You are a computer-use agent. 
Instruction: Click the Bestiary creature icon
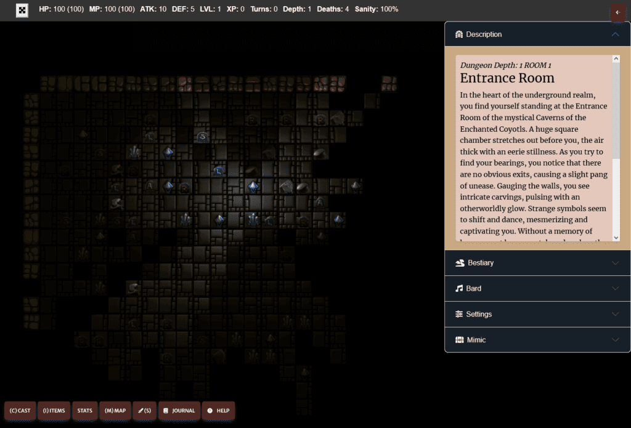pos(458,262)
